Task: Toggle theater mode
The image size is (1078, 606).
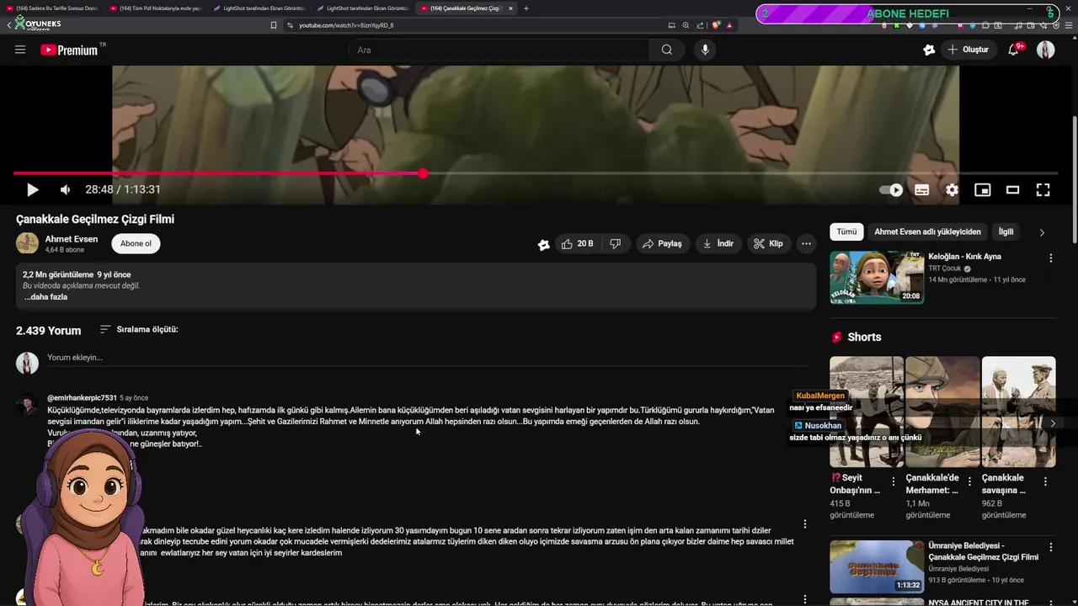Action: [1012, 190]
